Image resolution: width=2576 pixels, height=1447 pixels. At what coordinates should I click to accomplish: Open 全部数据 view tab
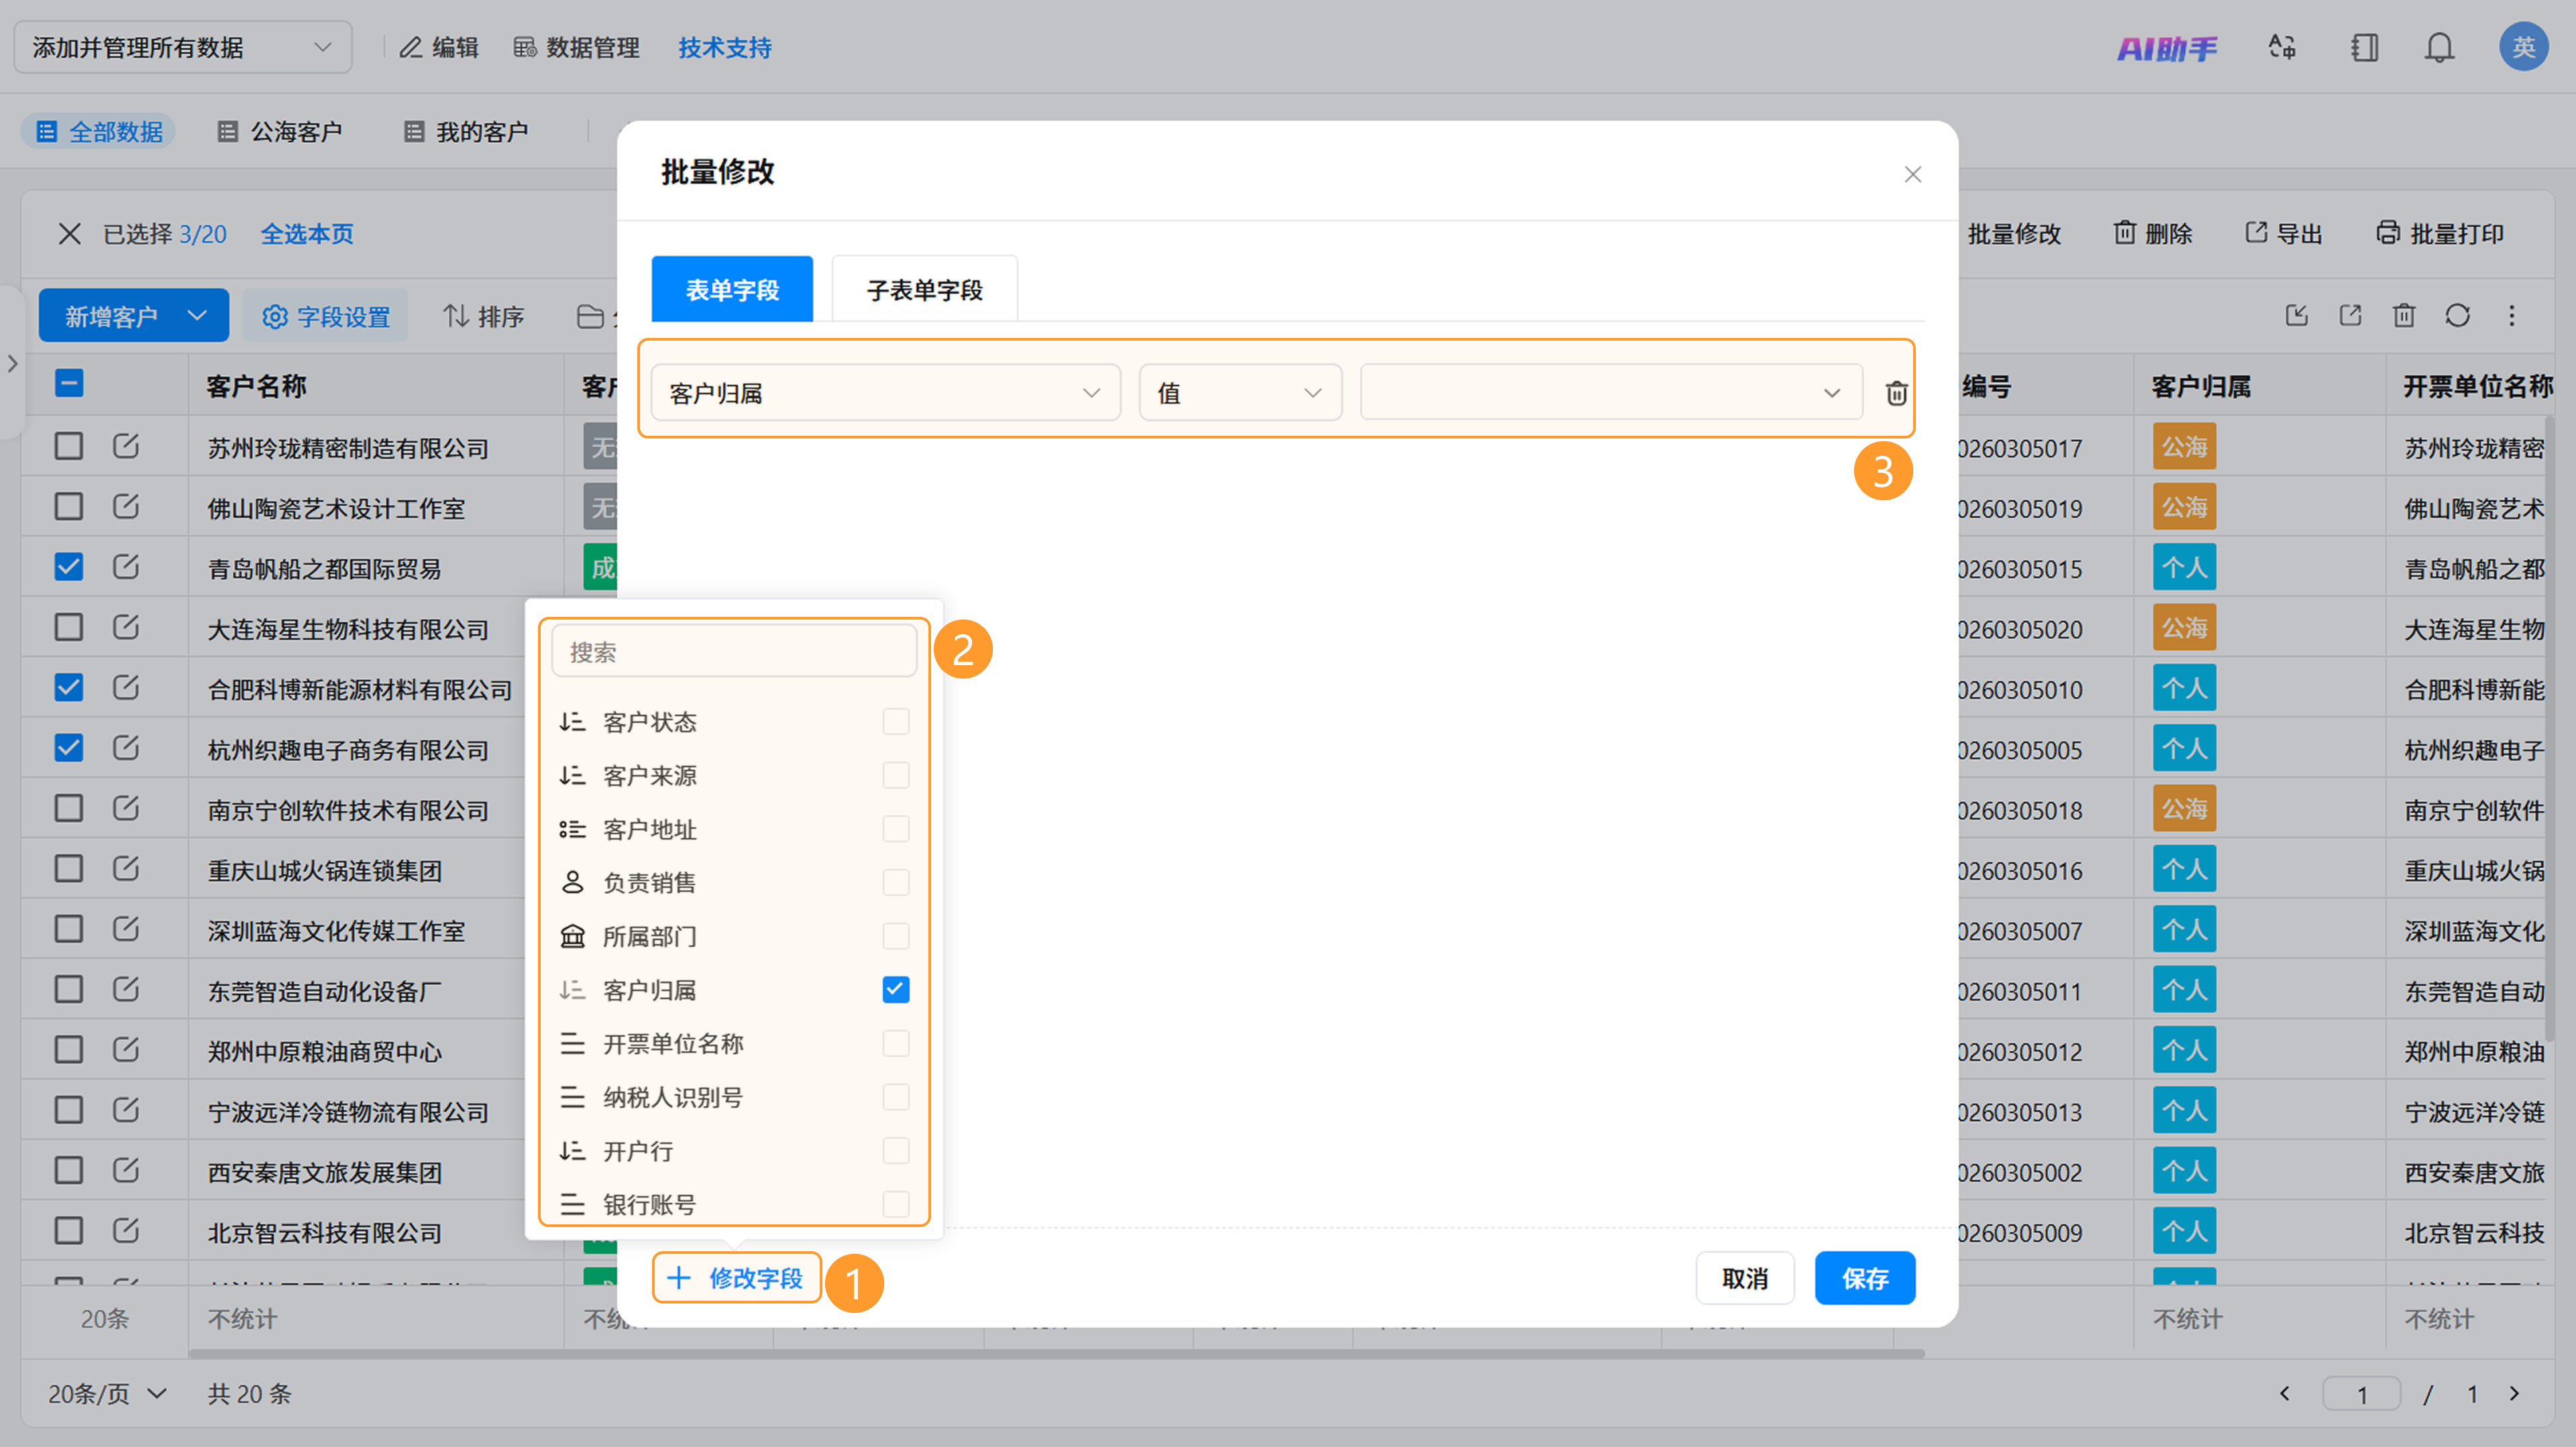99,132
